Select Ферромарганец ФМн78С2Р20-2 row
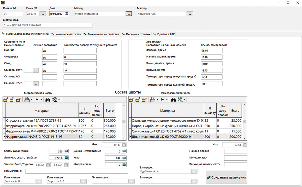The width and height of the screenshot is (302, 187). [61, 126]
